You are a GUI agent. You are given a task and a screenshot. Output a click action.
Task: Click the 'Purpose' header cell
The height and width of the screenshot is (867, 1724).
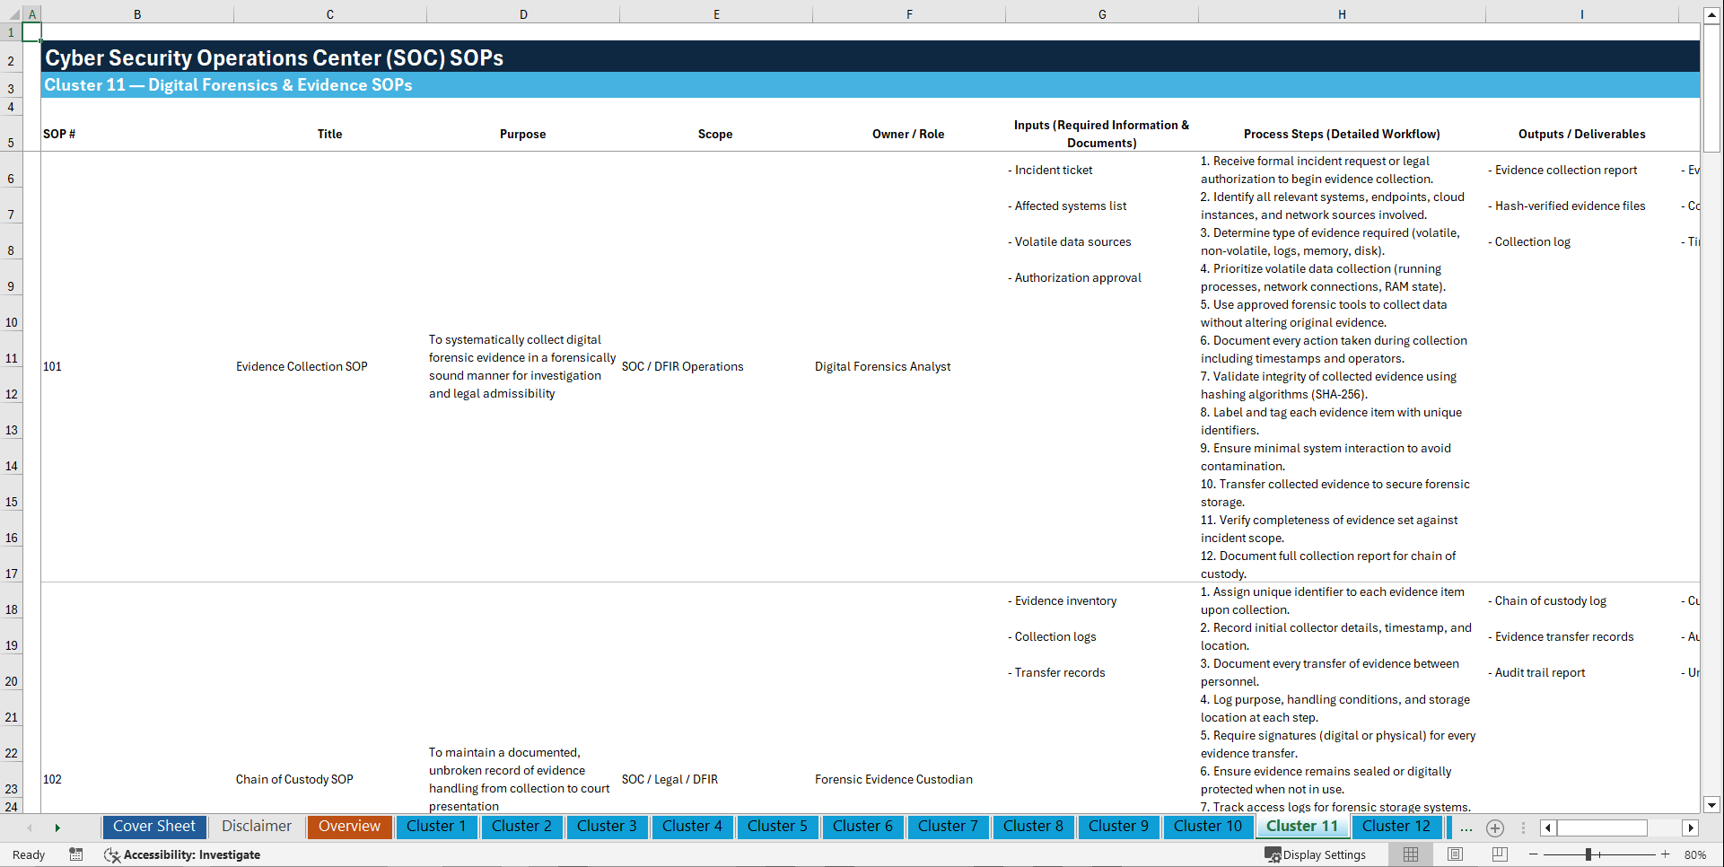pyautogui.click(x=523, y=134)
